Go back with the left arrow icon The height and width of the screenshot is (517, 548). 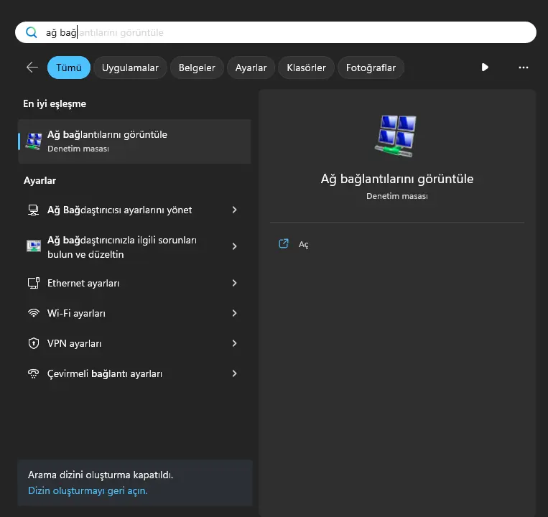(x=32, y=67)
